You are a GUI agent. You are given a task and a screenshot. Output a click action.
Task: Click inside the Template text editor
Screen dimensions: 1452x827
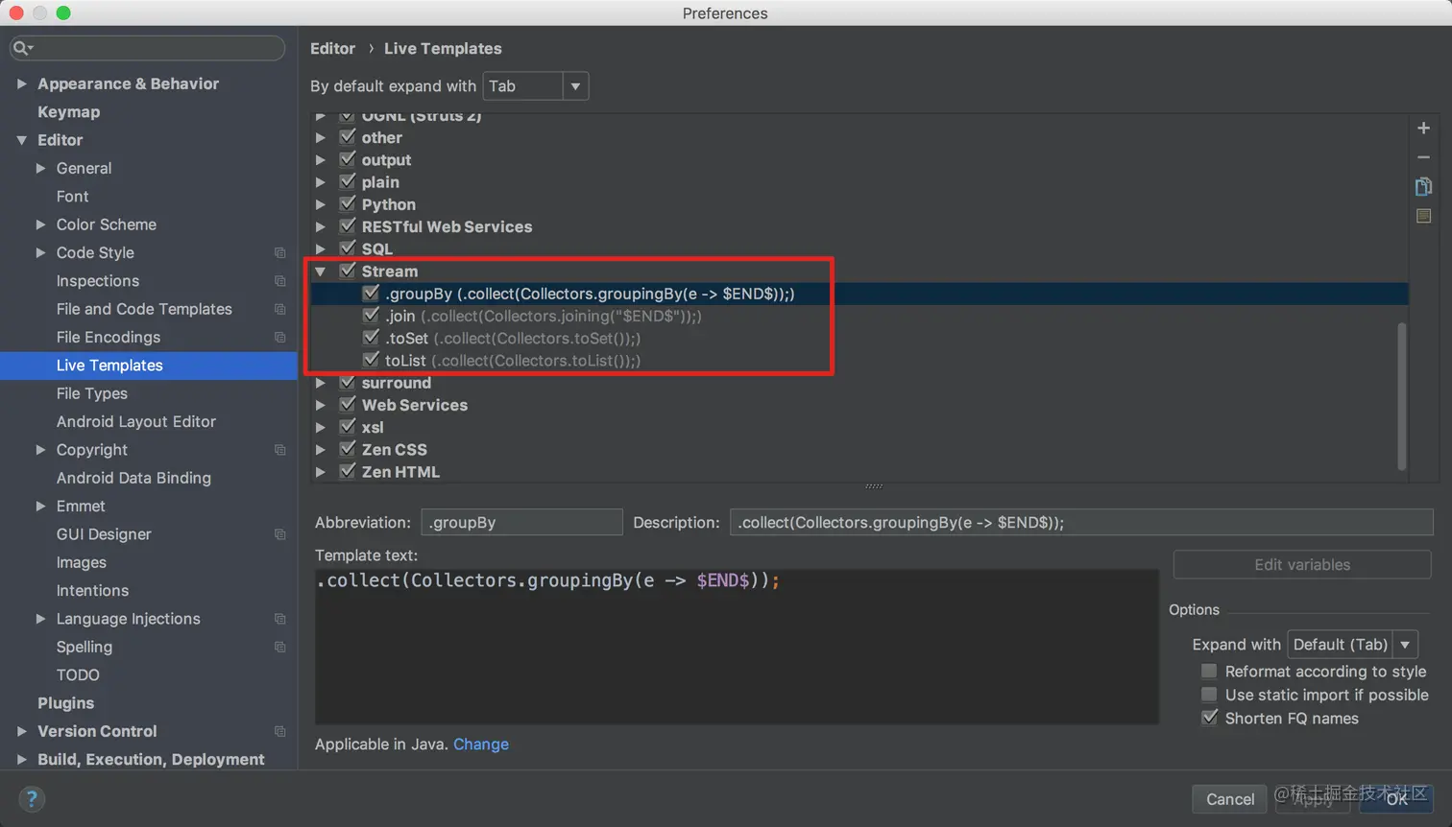click(x=737, y=647)
